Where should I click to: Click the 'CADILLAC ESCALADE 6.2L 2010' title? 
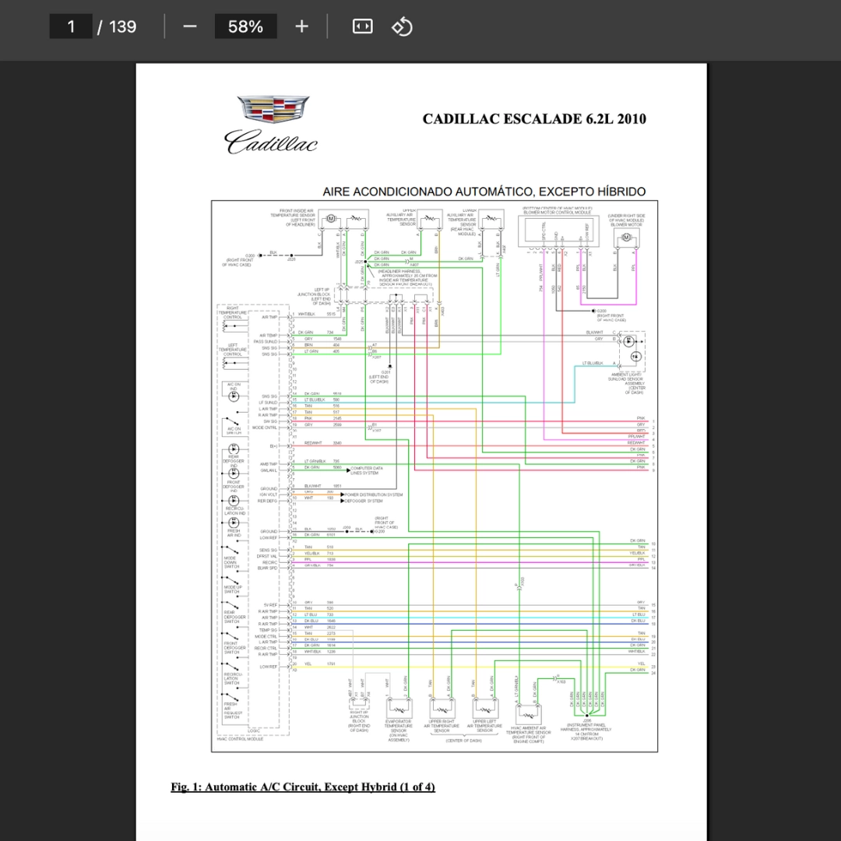coord(534,118)
